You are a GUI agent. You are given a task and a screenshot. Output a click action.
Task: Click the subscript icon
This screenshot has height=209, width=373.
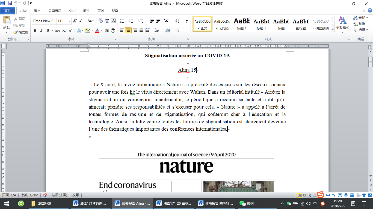pyautogui.click(x=64, y=30)
